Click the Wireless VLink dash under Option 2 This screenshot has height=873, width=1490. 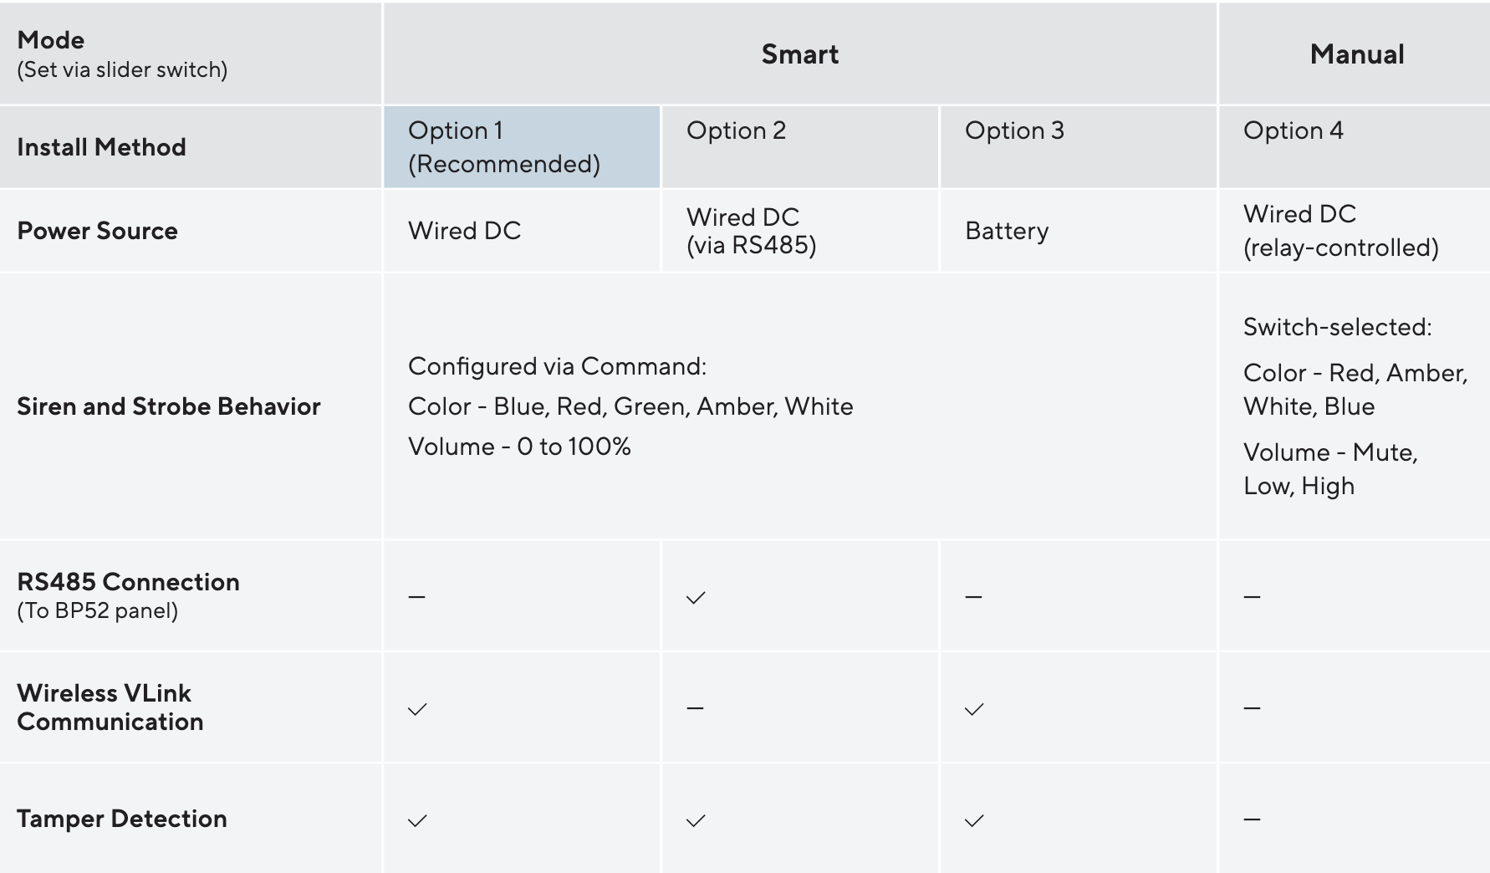(695, 708)
